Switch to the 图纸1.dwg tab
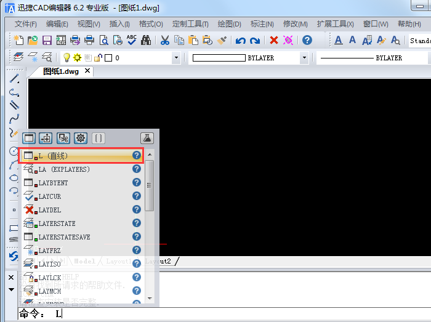The image size is (431, 322). [61, 71]
